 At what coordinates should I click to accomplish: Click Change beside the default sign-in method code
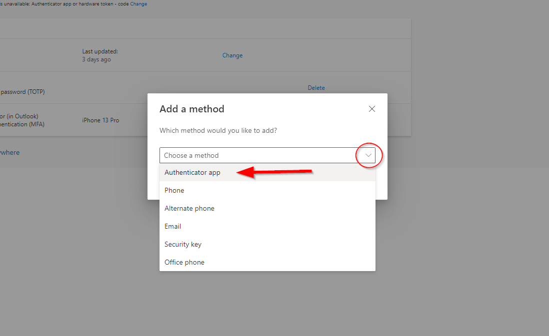click(138, 4)
